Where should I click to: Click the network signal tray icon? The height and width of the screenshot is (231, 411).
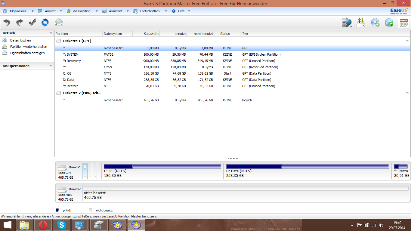click(374, 225)
